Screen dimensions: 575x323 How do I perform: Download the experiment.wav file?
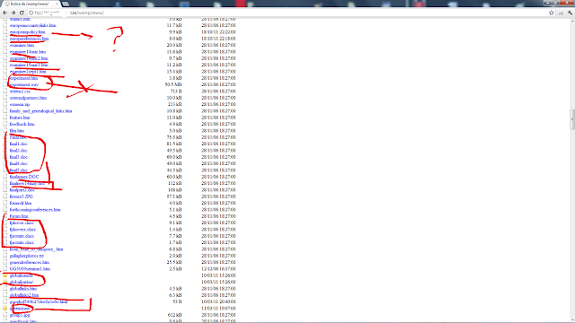tap(24, 85)
